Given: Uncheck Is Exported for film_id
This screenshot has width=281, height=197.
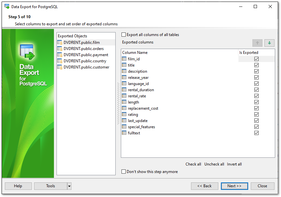Looking at the screenshot, I should pyautogui.click(x=256, y=59).
